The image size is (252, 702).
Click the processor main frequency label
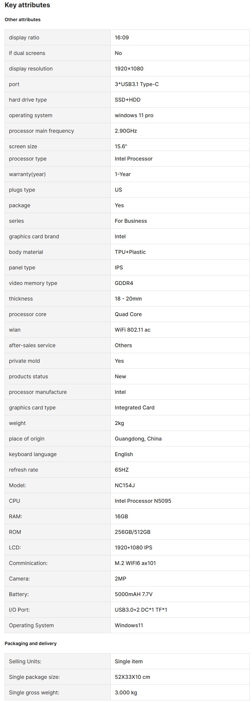tap(41, 131)
